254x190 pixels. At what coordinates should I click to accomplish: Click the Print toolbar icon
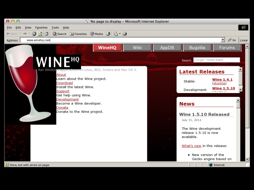point(125,34)
